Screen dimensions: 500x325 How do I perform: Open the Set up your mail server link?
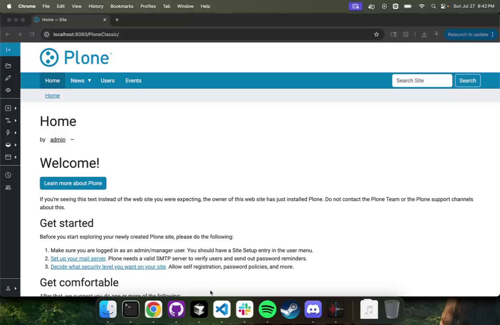tap(78, 259)
